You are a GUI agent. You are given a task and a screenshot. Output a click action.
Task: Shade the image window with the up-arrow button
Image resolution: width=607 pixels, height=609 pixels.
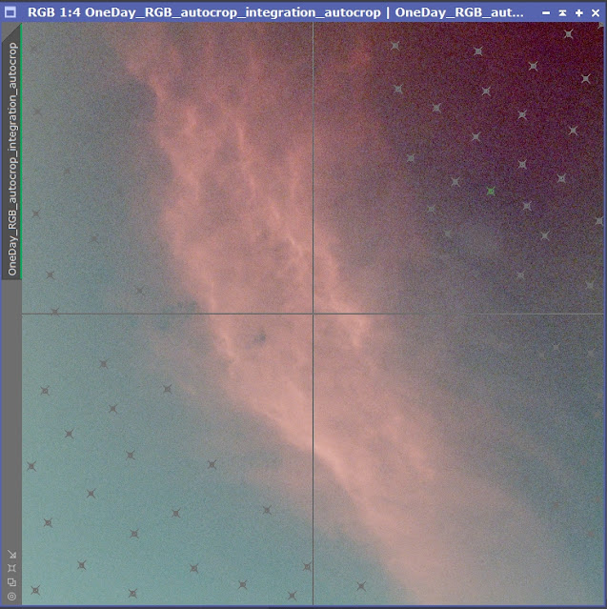pos(562,12)
